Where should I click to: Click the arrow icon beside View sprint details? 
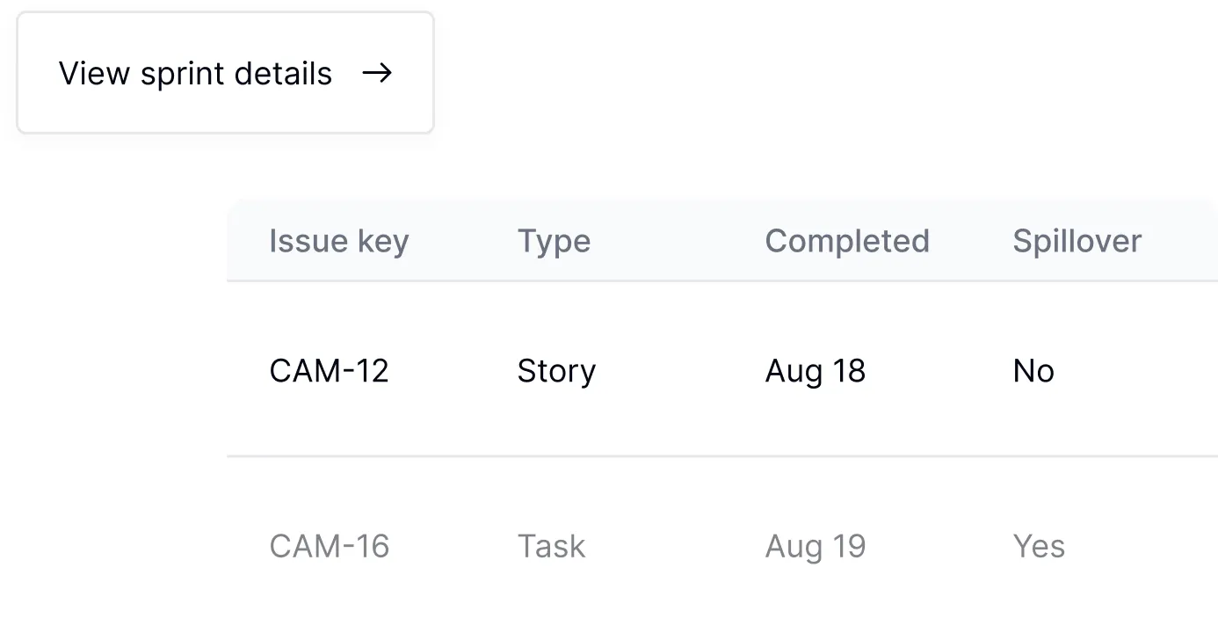[x=377, y=73]
